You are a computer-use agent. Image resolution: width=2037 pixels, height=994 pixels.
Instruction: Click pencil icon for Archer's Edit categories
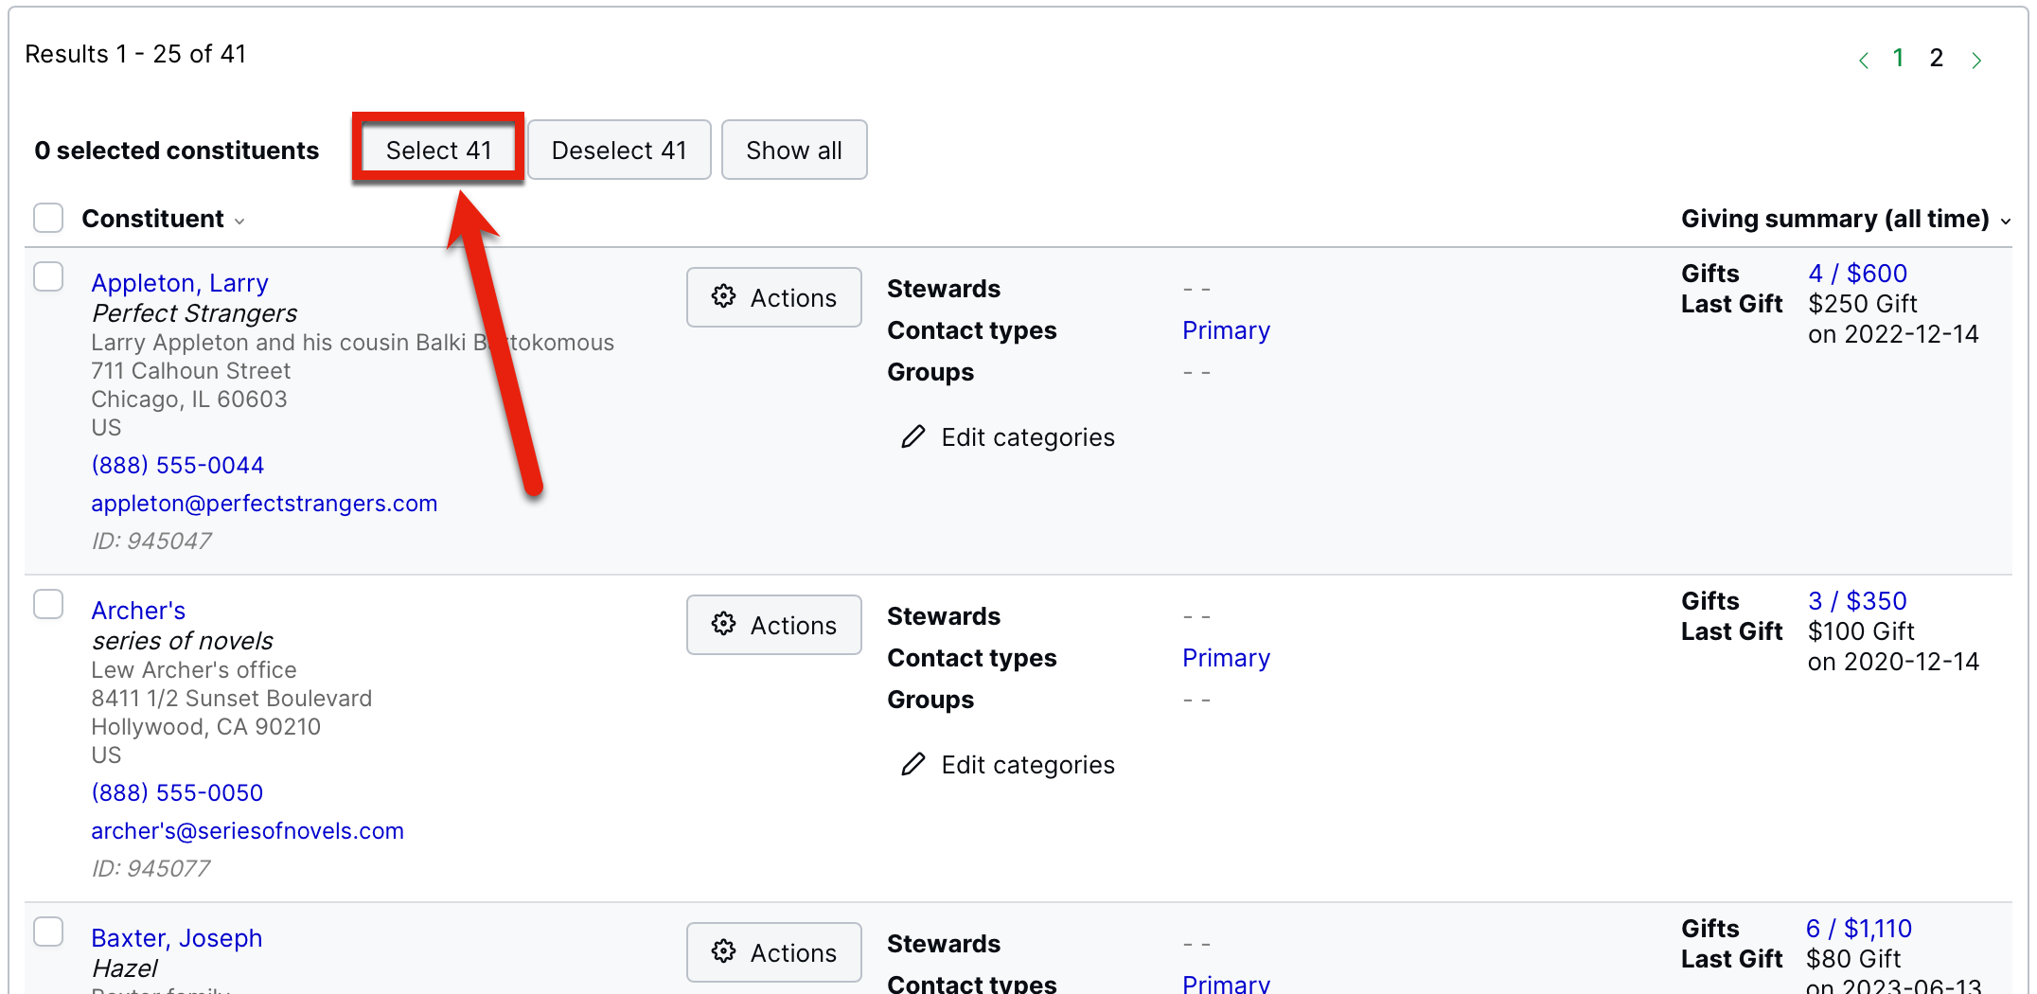point(912,765)
